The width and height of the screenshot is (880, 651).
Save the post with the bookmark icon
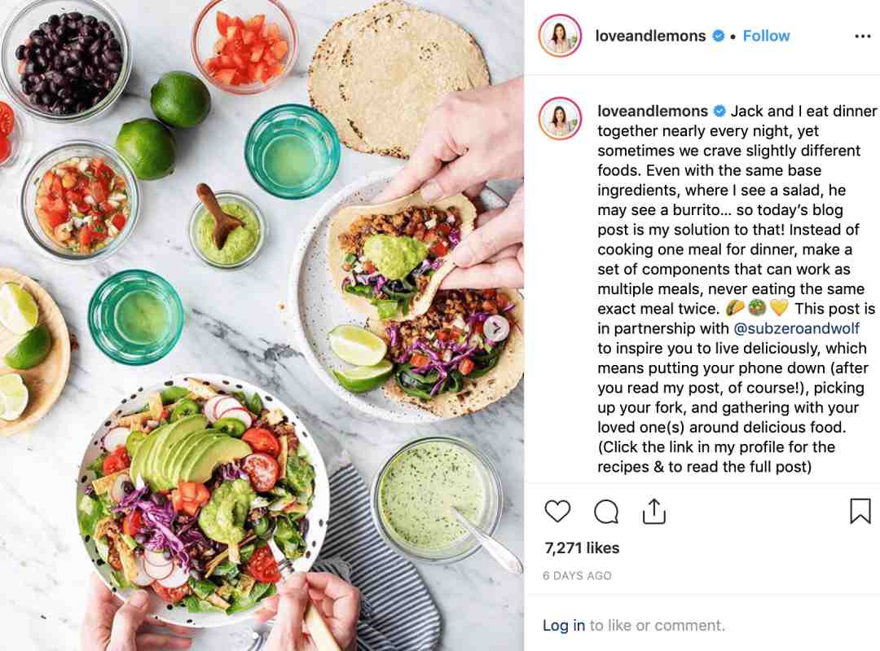pos(860,511)
